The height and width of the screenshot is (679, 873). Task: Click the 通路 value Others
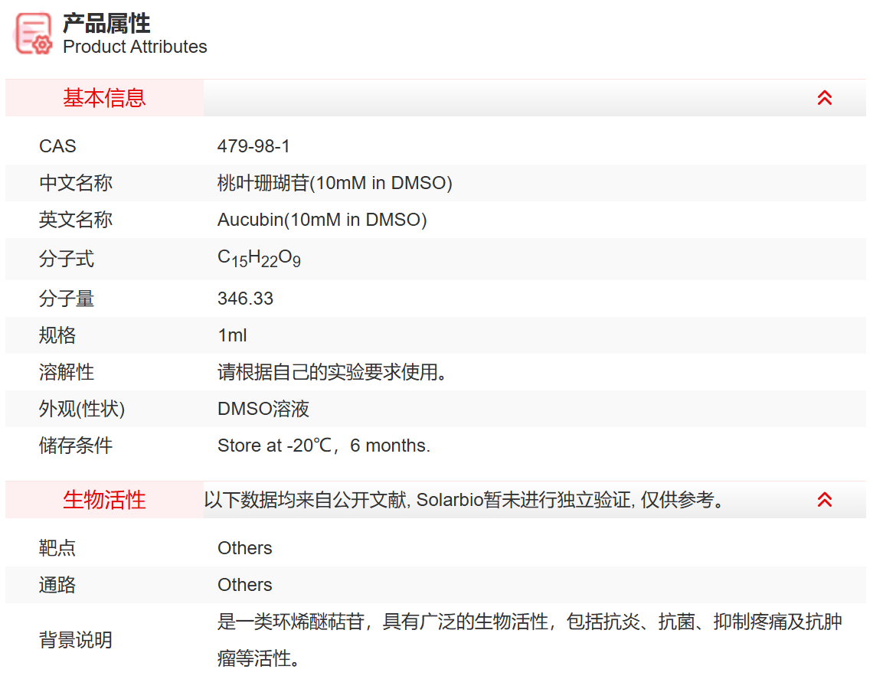click(x=244, y=584)
